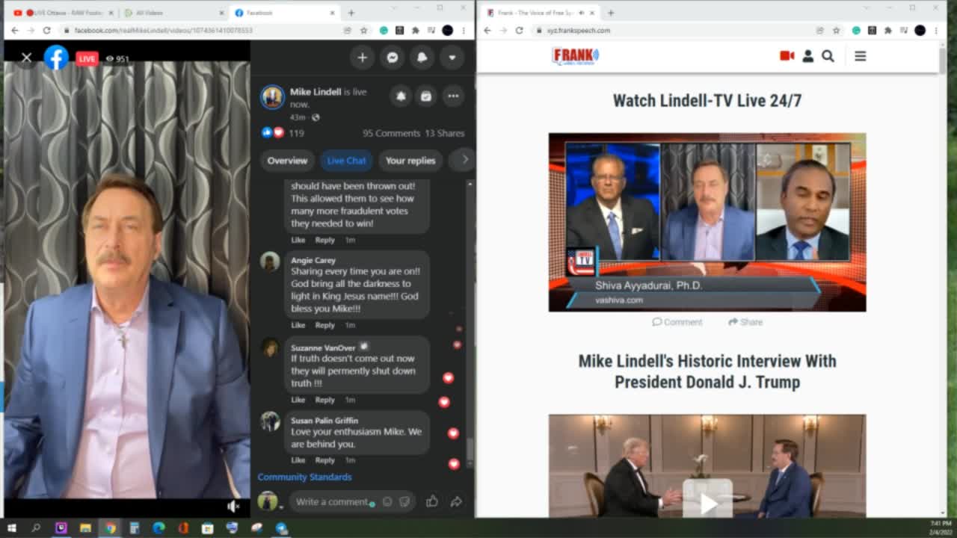This screenshot has width=957, height=538.
Task: Reload the Frank Speech page
Action: pyautogui.click(x=519, y=31)
